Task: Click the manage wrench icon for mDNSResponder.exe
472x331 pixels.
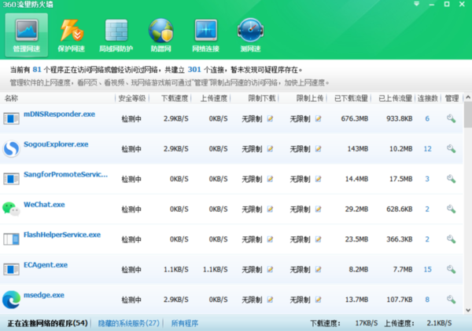Action: pyautogui.click(x=451, y=118)
